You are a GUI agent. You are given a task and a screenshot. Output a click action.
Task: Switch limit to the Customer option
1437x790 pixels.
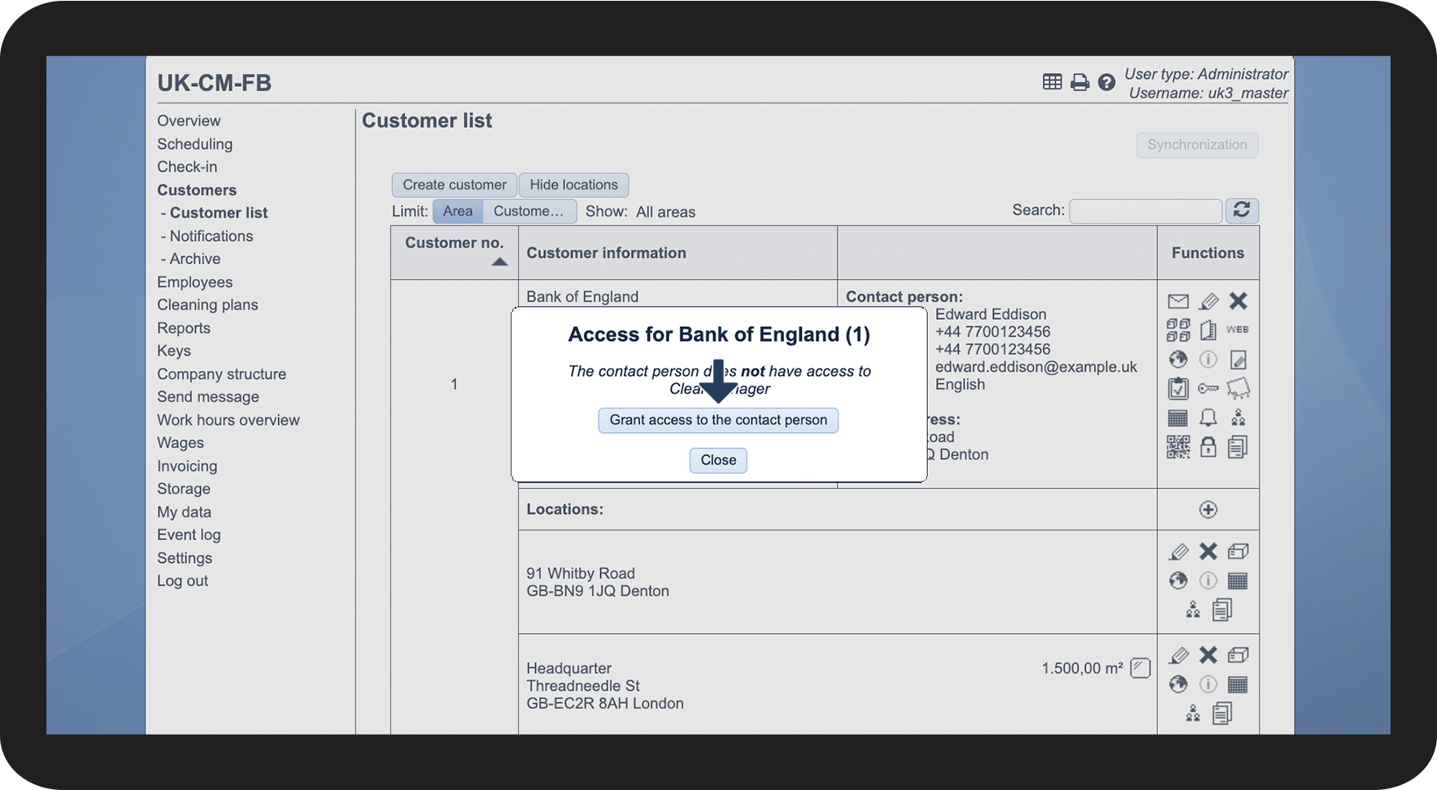point(529,211)
